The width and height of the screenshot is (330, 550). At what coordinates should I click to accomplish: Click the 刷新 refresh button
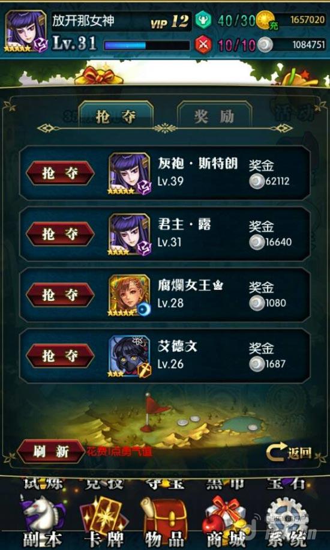tap(51, 452)
